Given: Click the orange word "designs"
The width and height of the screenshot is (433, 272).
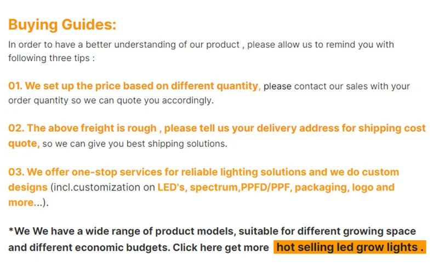Looking at the screenshot, I should [28, 187].
